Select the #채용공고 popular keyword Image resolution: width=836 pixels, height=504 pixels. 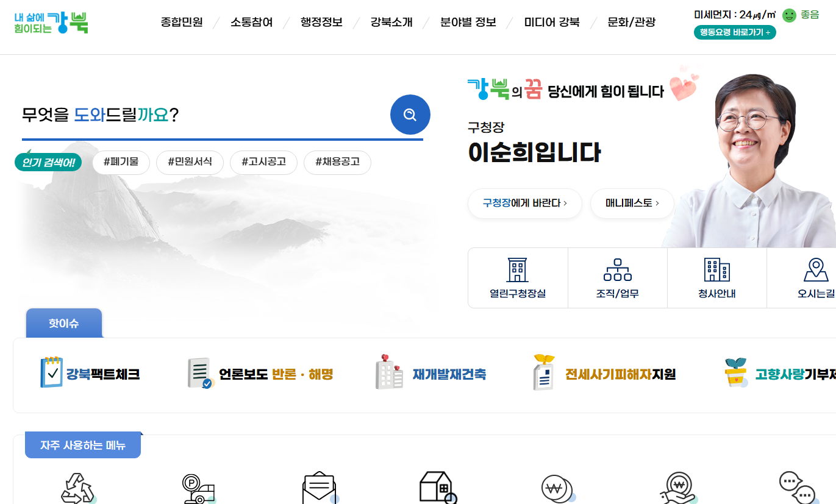(x=337, y=162)
